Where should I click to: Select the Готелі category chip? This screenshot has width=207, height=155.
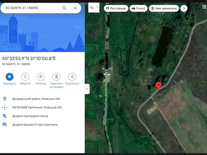click(138, 8)
